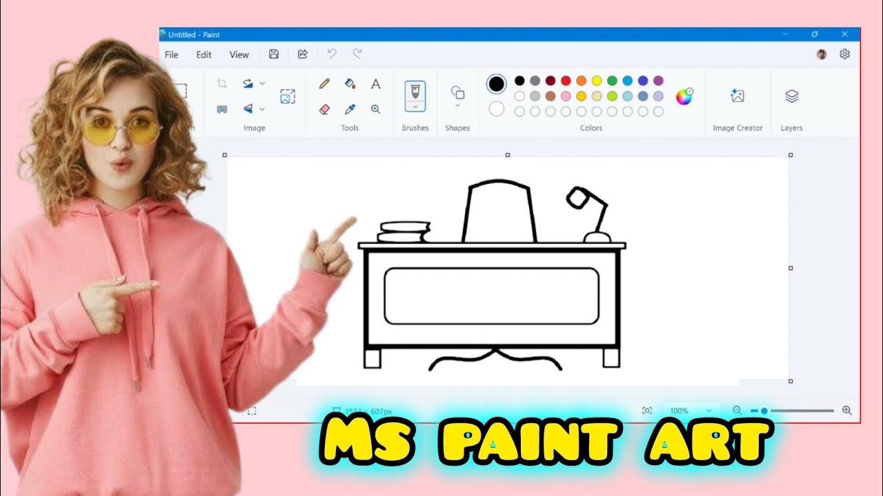Select the Eraser tool
This screenshot has width=883, height=496.
324,109
